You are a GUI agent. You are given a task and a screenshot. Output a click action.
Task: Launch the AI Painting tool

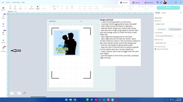pyautogui.click(x=3, y=49)
